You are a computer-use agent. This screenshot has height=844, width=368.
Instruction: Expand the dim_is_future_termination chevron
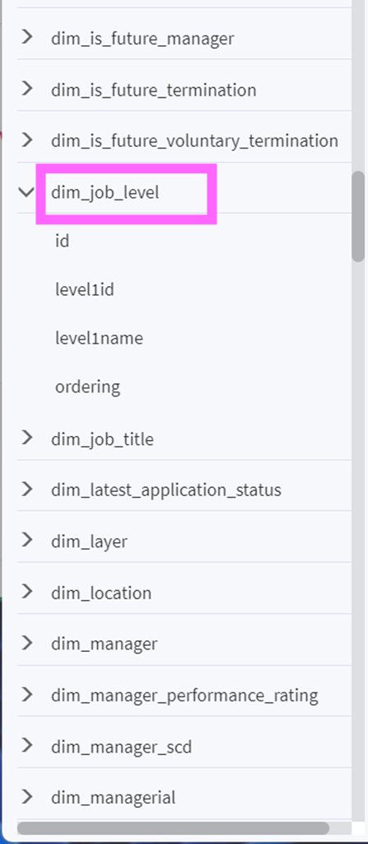[x=27, y=88]
